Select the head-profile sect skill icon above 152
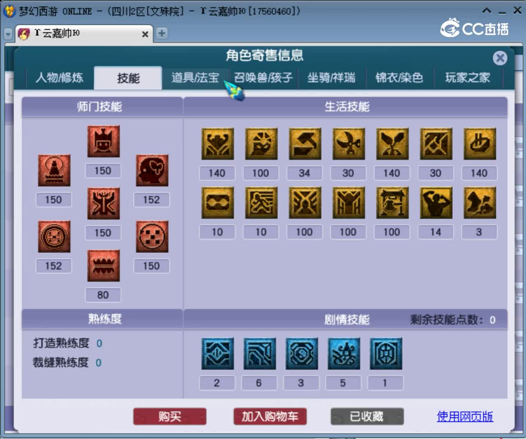526x439 pixels. pos(152,171)
